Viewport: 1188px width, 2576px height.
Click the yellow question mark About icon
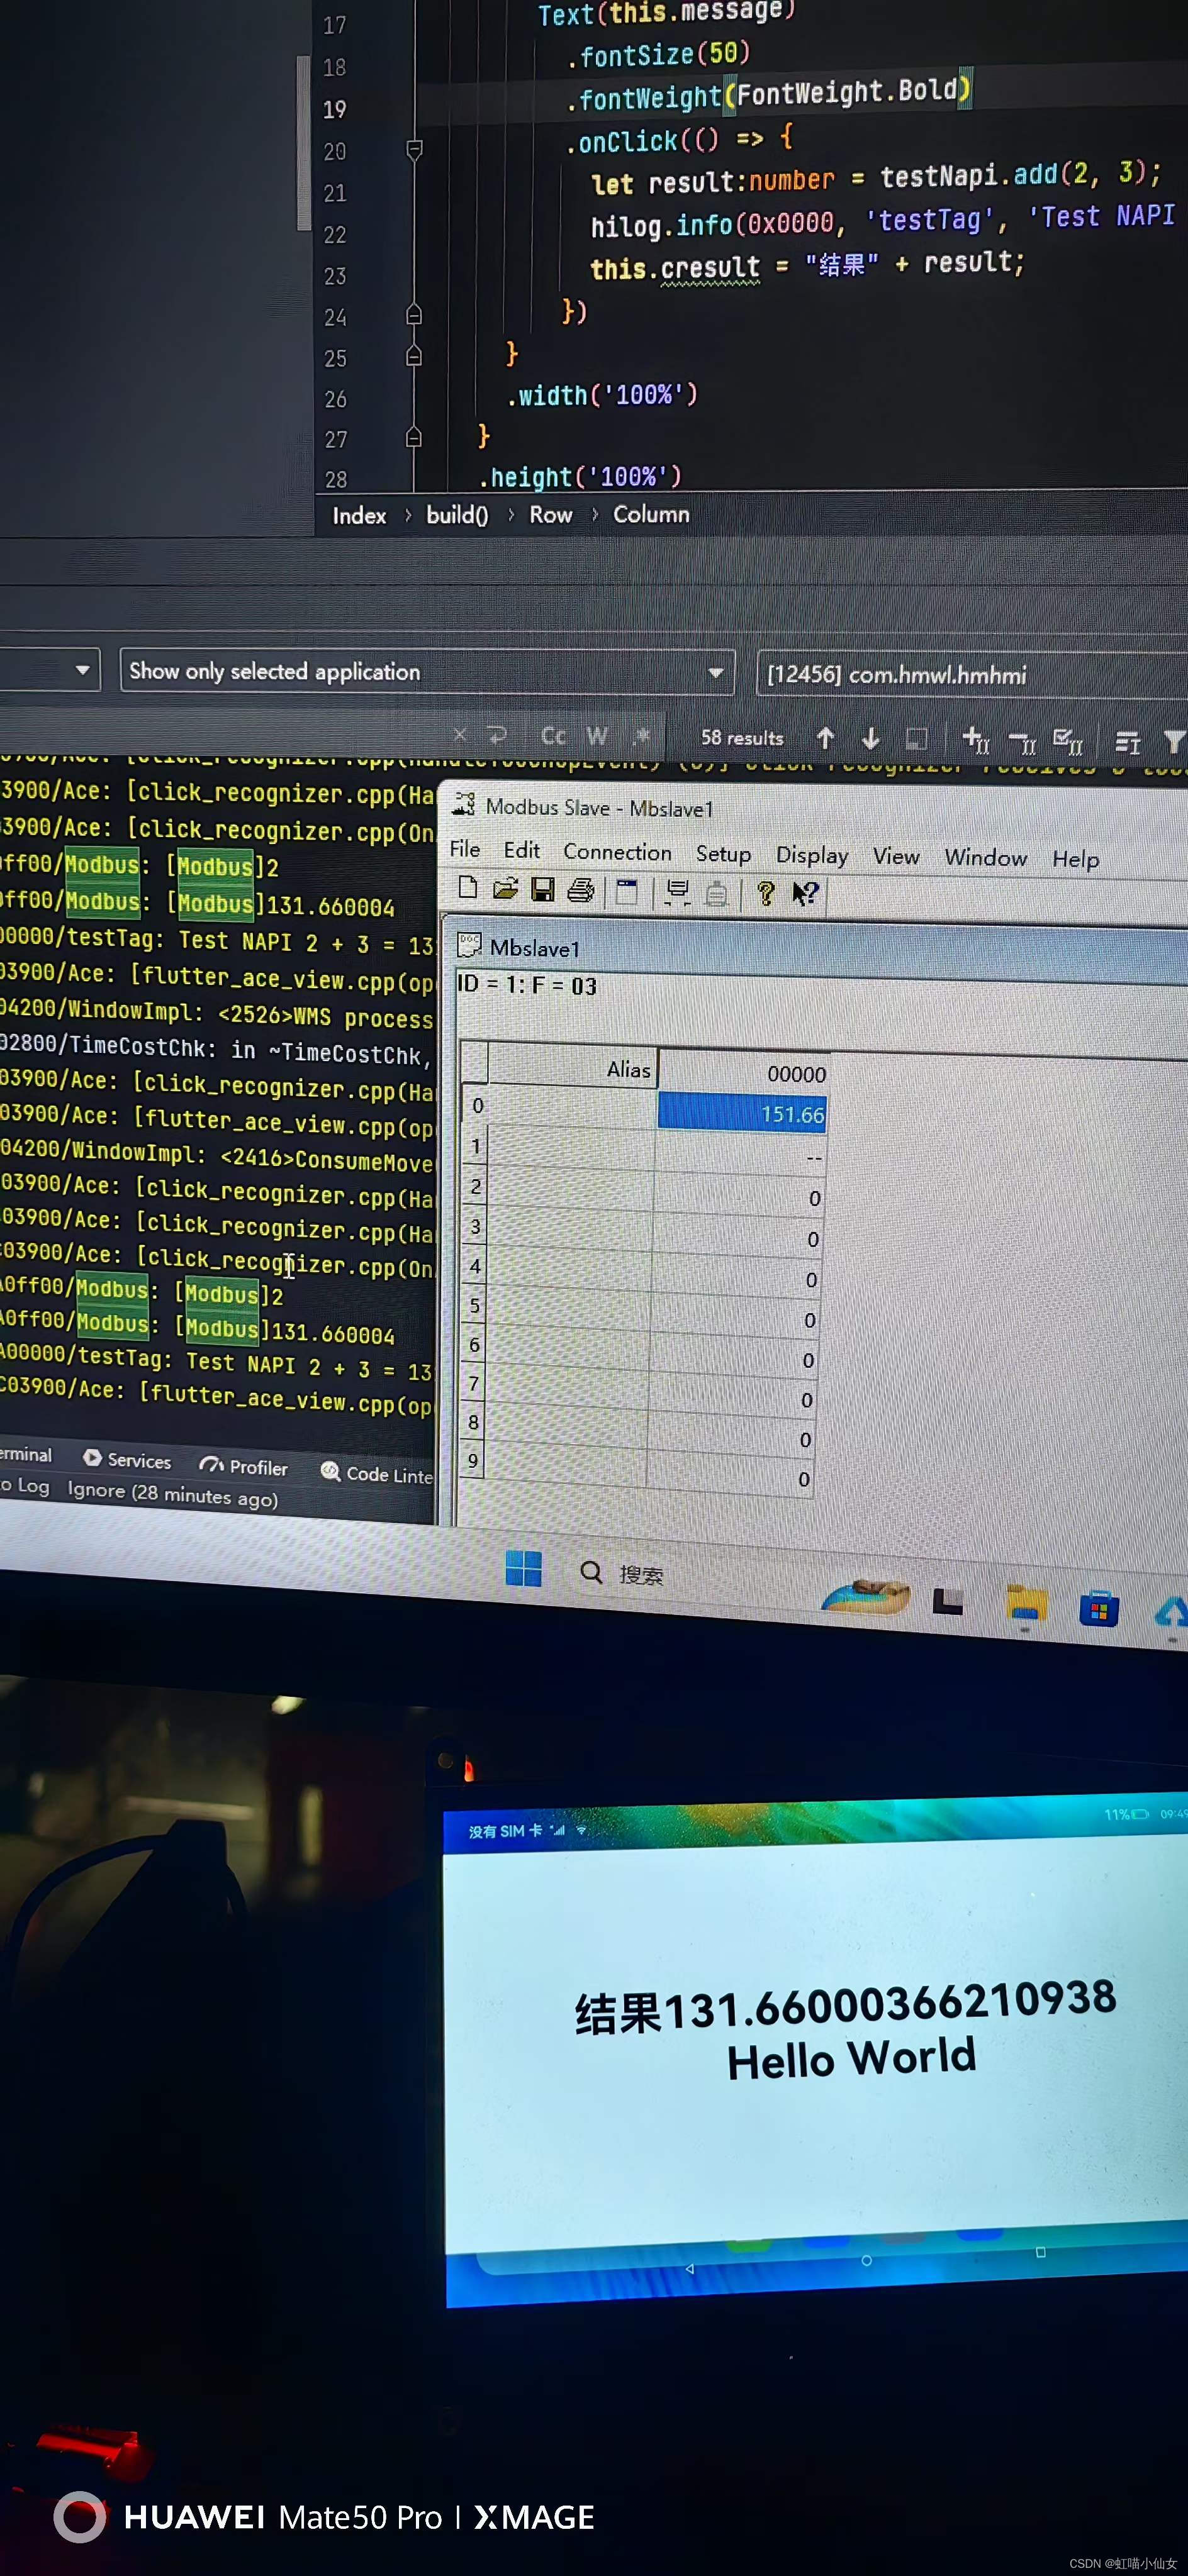(x=766, y=893)
